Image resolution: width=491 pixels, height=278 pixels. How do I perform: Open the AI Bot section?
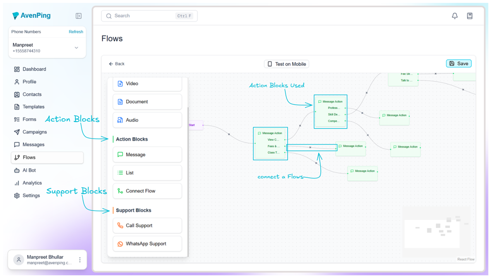click(30, 170)
